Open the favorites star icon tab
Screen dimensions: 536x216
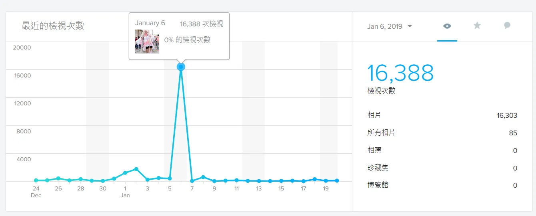click(477, 26)
